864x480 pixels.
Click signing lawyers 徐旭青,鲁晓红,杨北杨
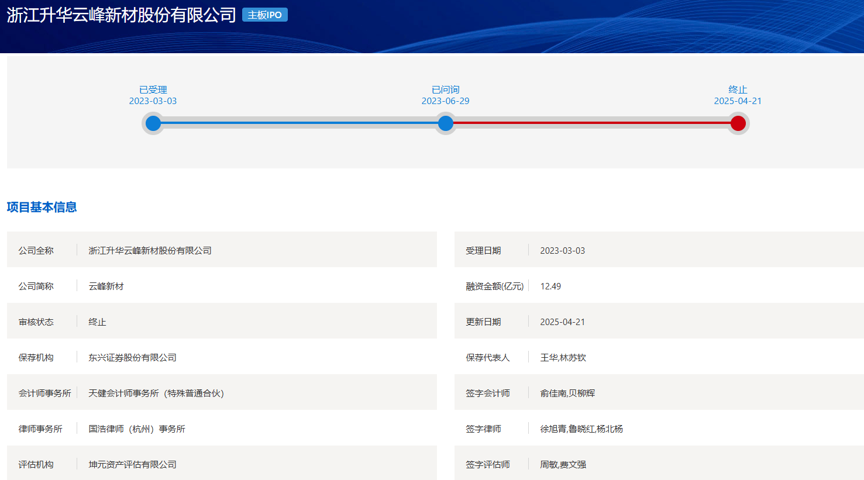pyautogui.click(x=581, y=429)
